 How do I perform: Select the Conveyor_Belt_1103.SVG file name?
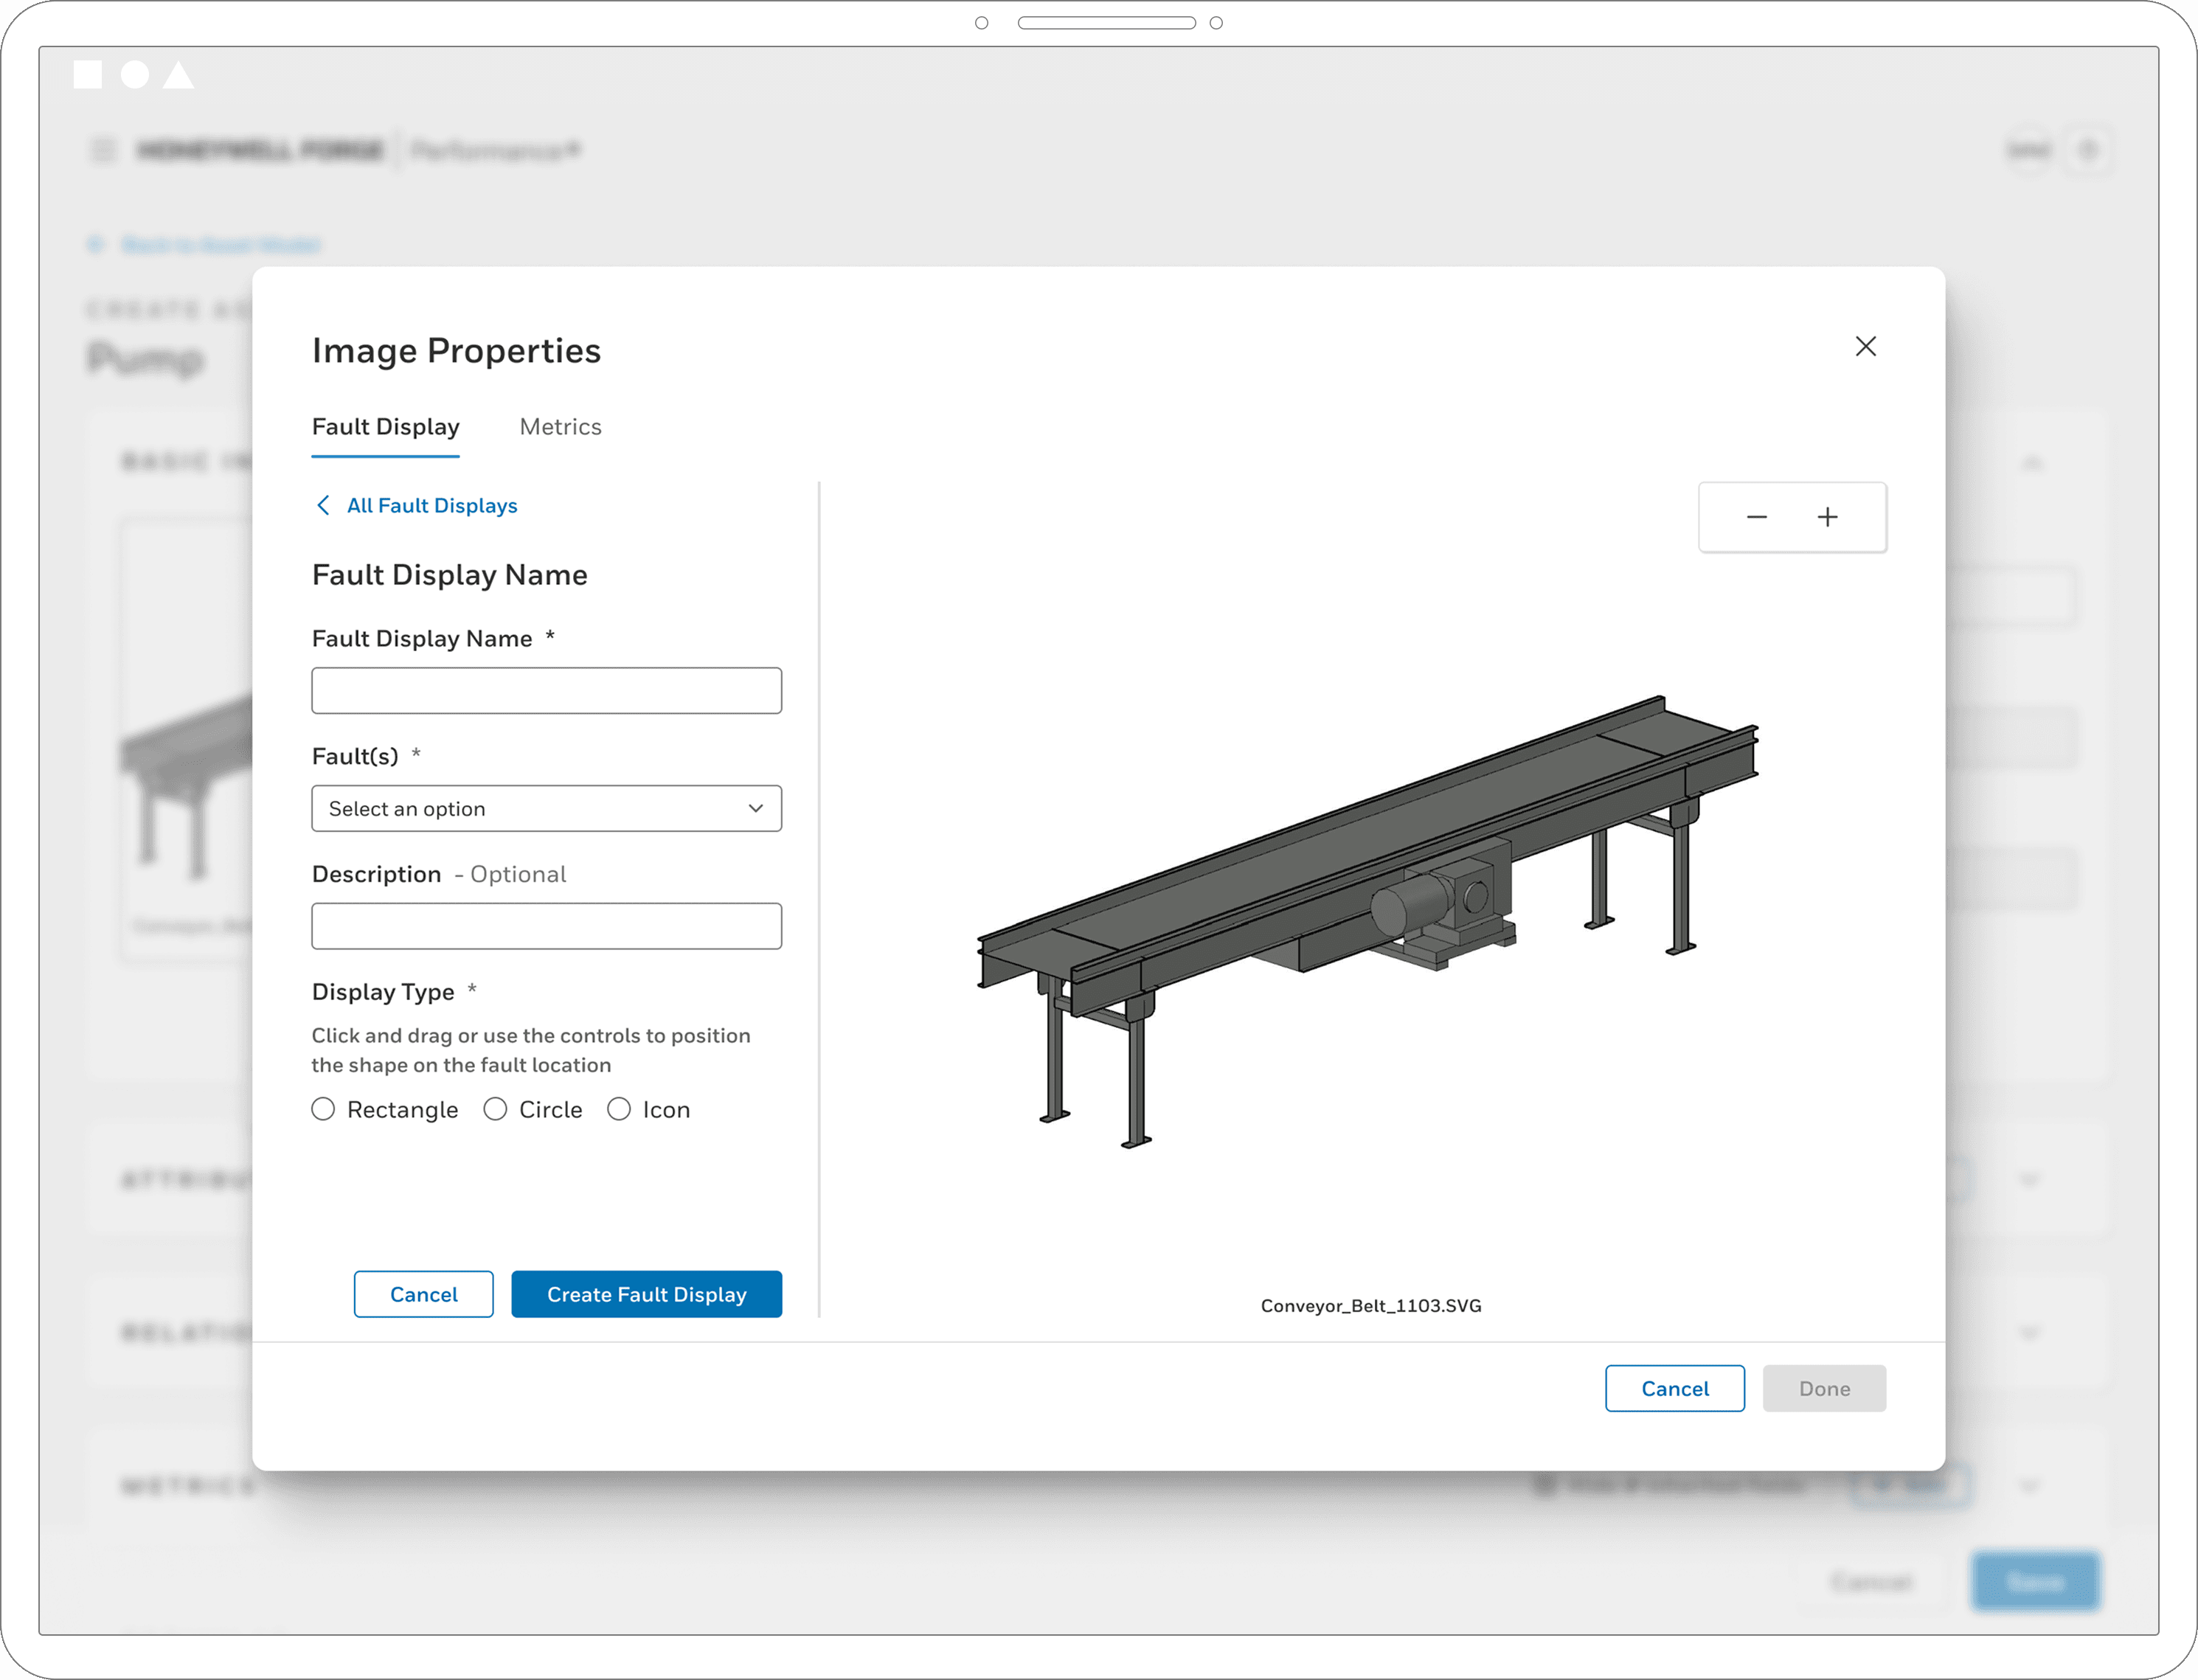coord(1371,1306)
